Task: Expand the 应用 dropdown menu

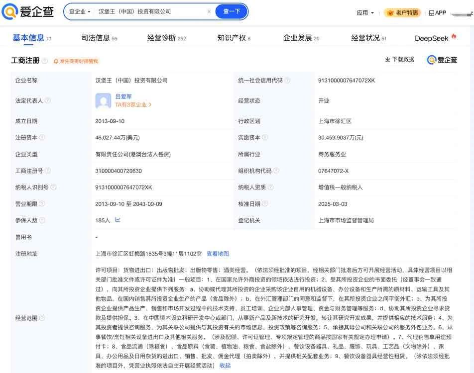Action: coord(365,13)
